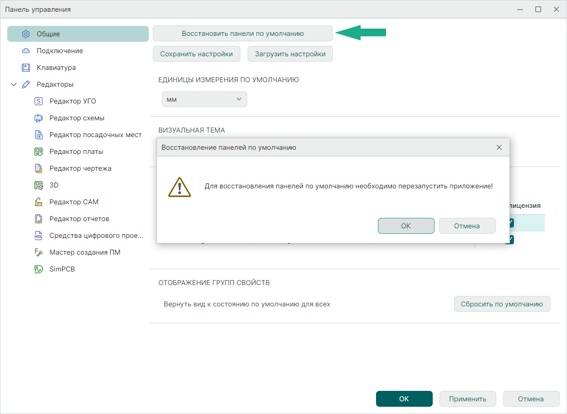Close the Восстановление панелей dialog
The image size is (567, 414).
click(x=499, y=148)
